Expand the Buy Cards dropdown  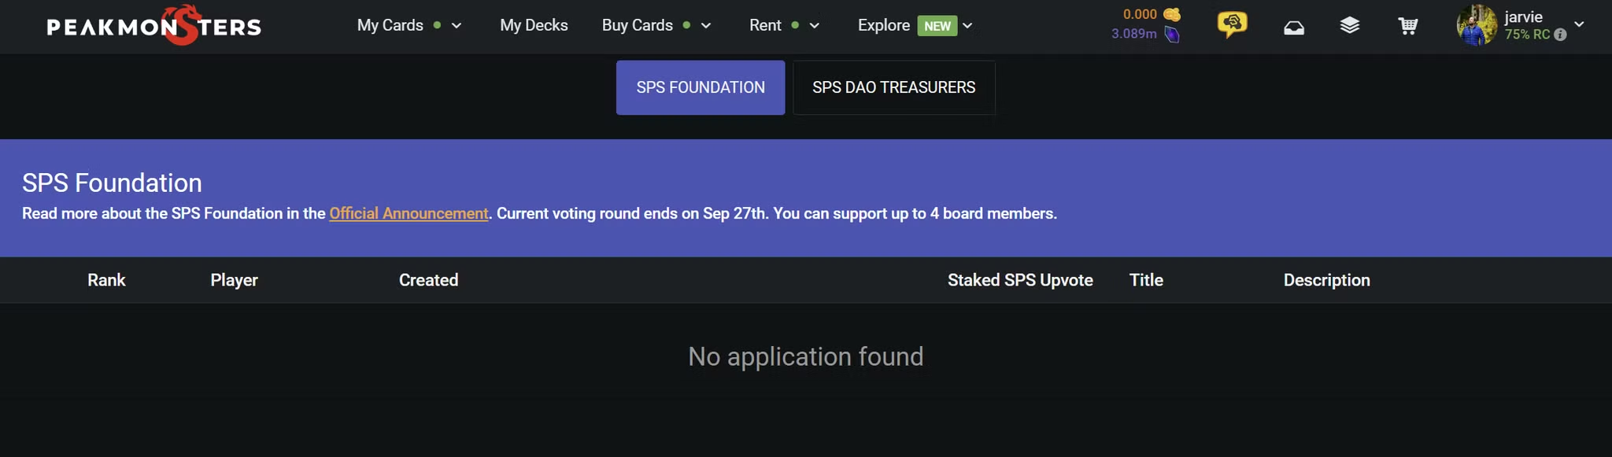pos(706,26)
